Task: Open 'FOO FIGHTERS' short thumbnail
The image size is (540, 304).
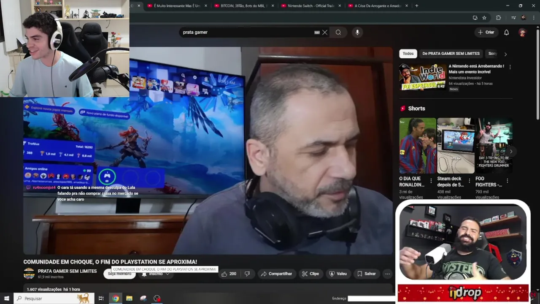Action: click(x=494, y=146)
